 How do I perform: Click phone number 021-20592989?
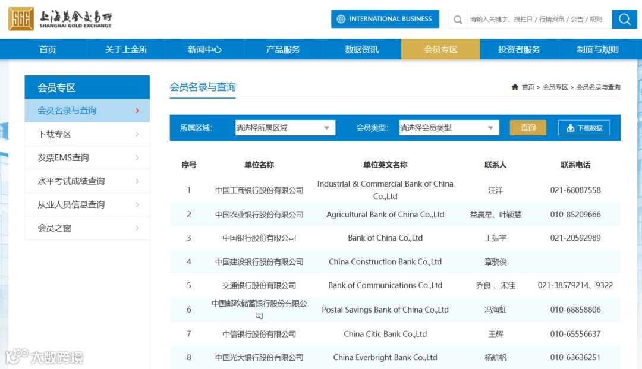coord(575,238)
